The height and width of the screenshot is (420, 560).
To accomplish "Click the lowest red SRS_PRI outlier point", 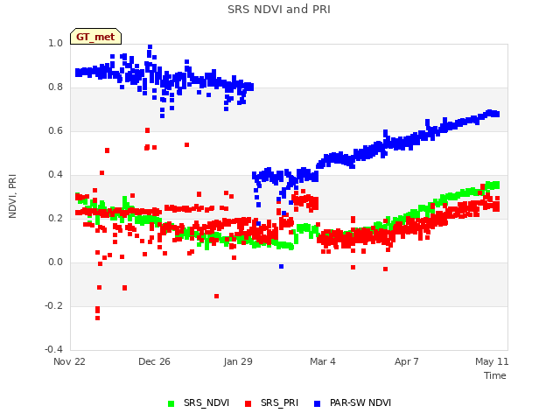I will click(x=97, y=318).
